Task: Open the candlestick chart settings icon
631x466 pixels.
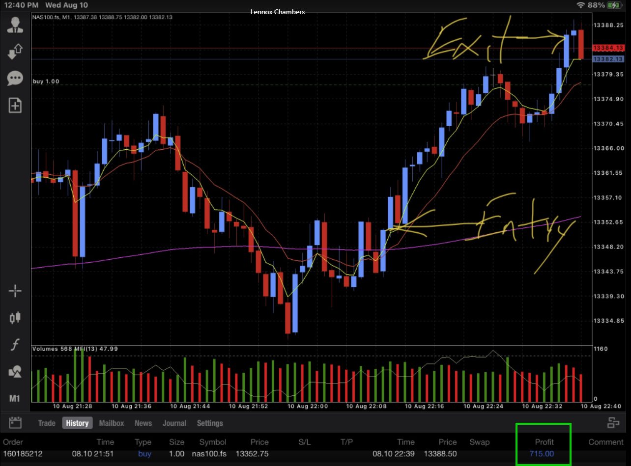Action: click(x=15, y=318)
